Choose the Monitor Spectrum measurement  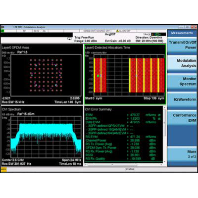pyautogui.click(x=182, y=82)
